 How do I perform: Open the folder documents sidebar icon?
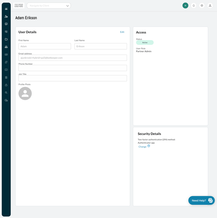click(6, 39)
